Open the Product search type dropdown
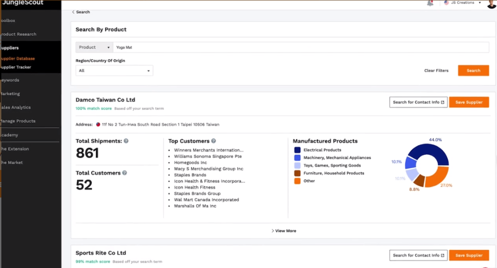Image resolution: width=497 pixels, height=268 pixels. pyautogui.click(x=94, y=47)
